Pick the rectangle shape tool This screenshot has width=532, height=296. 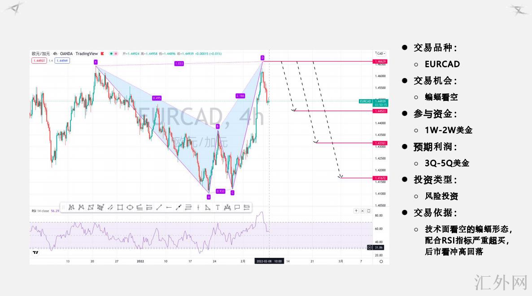(120, 207)
